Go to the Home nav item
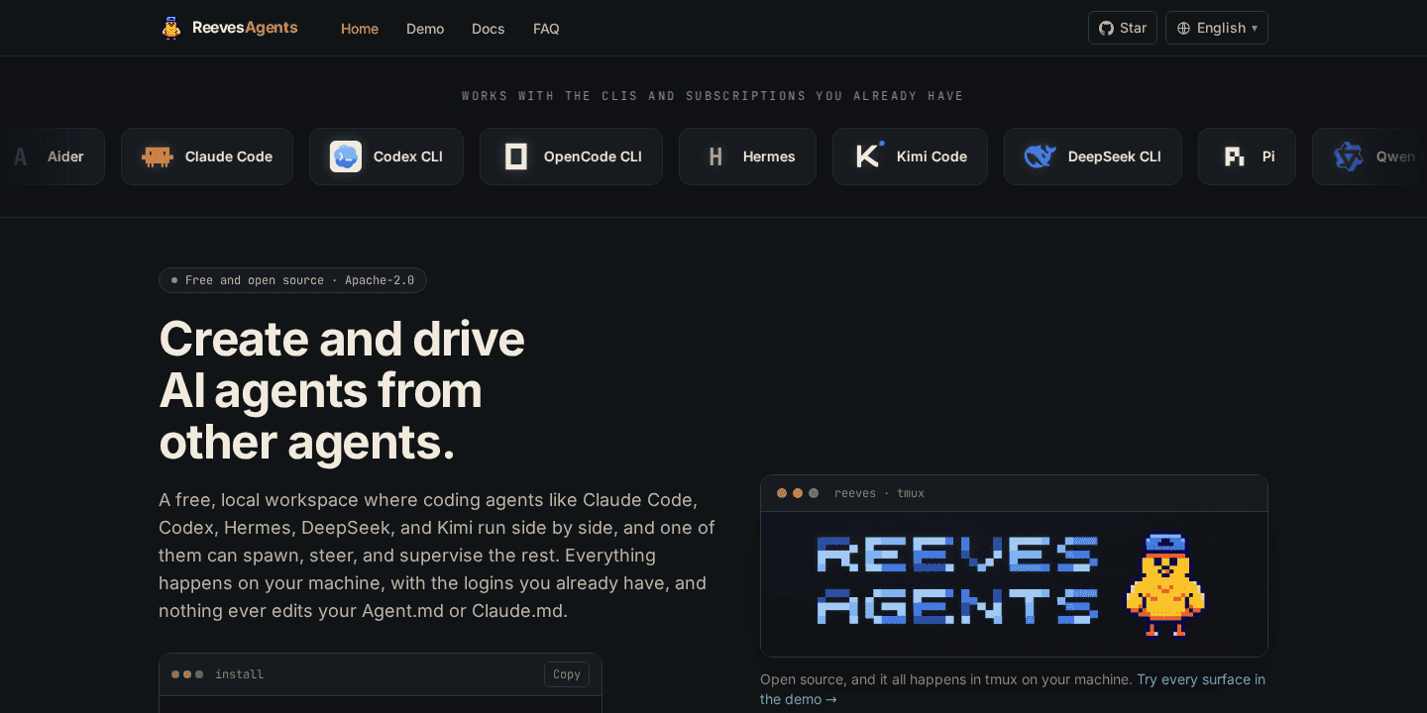Screen dimensions: 1427x713 click(x=360, y=29)
